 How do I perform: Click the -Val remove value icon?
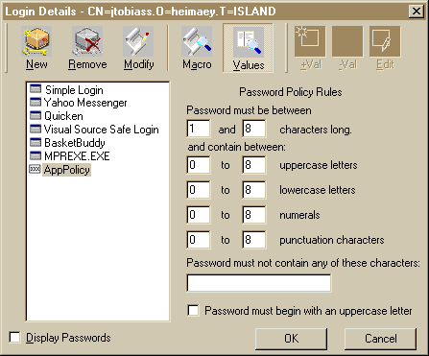coord(347,41)
